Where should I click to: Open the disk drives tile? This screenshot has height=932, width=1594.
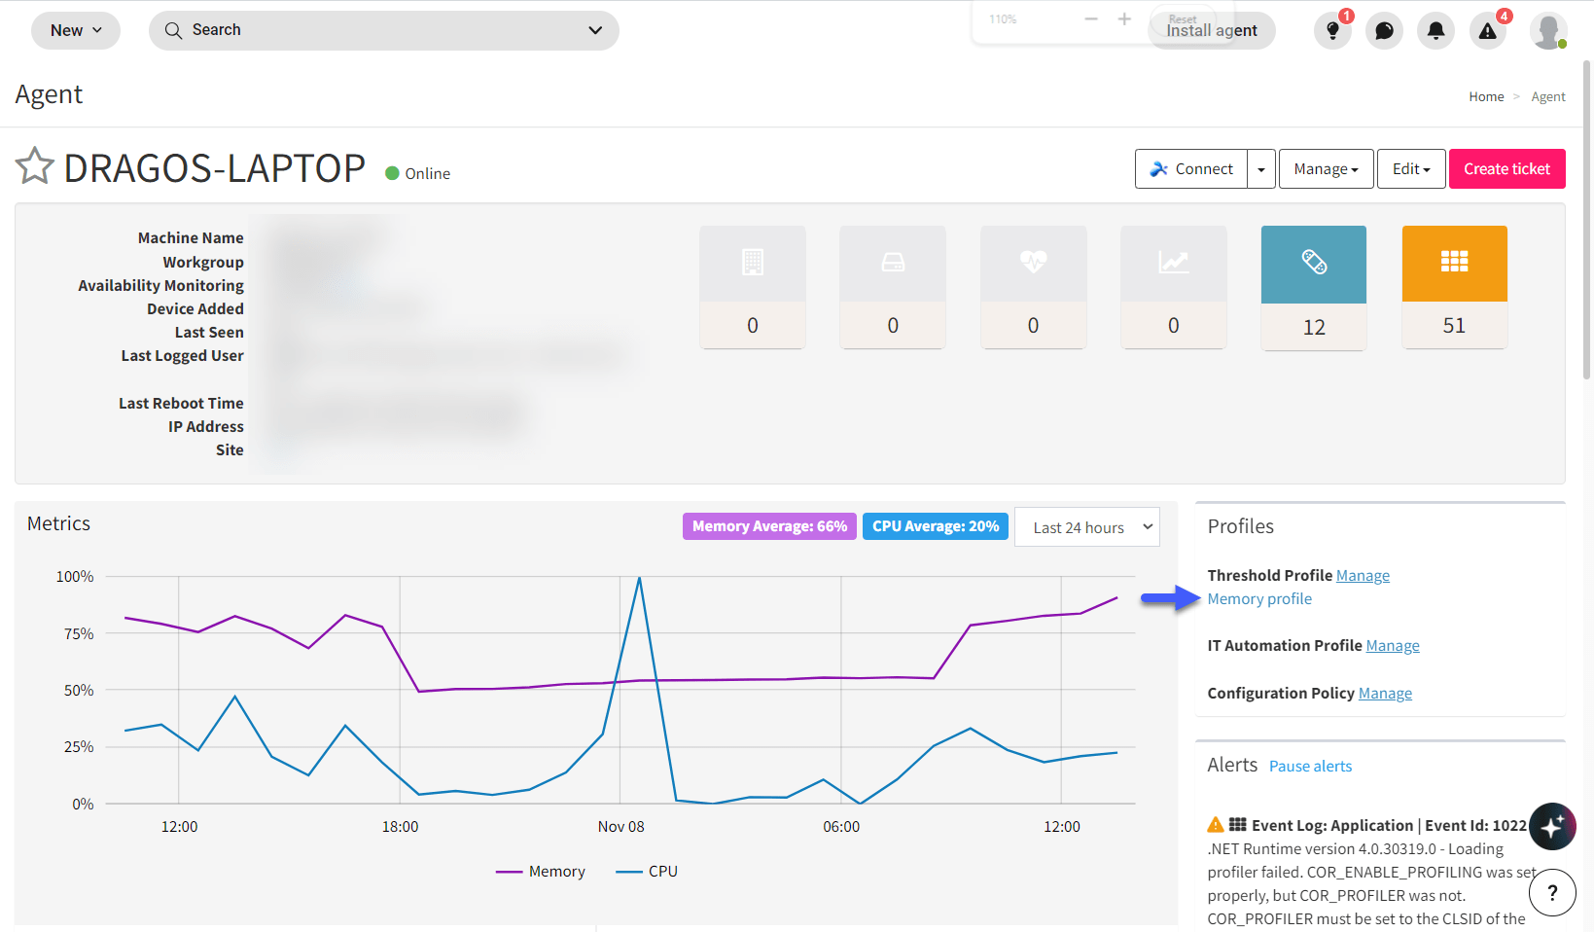point(892,287)
